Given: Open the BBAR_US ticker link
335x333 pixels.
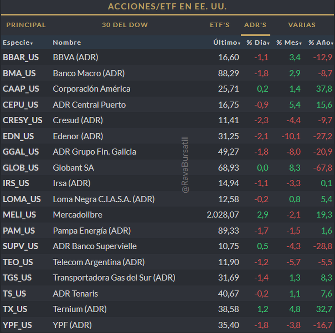Looking at the screenshot, I should point(21,57).
